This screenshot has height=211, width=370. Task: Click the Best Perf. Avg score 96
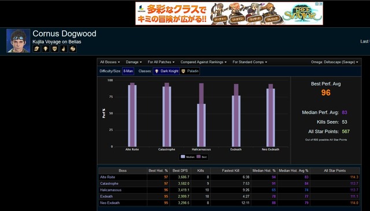pyautogui.click(x=325, y=92)
